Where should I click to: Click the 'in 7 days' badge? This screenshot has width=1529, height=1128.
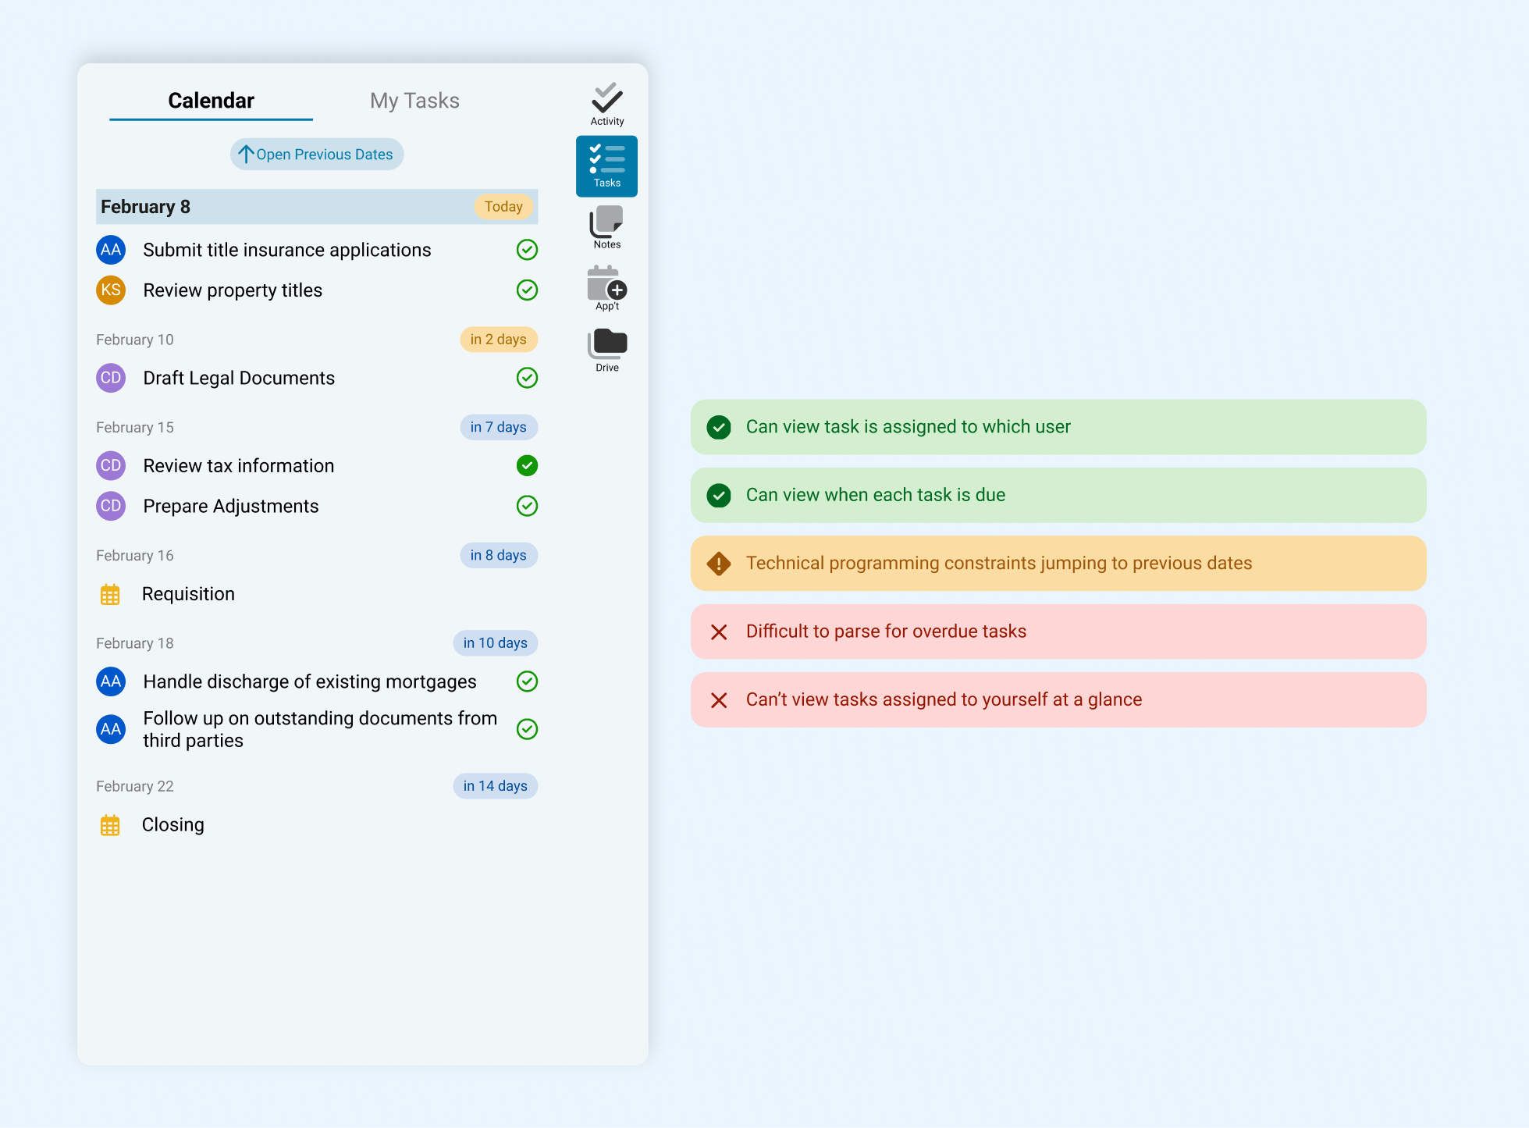pyautogui.click(x=498, y=427)
